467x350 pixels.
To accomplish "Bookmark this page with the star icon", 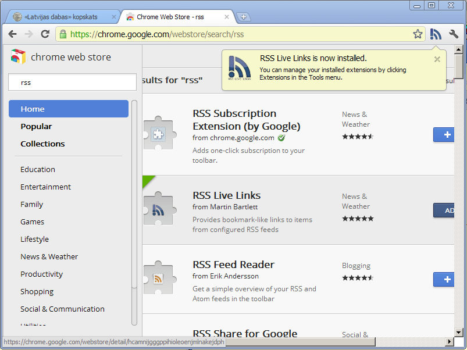I will tap(418, 34).
